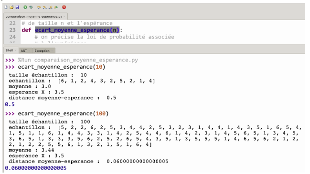Run the current script with the green play button
The width and height of the screenshot is (310, 174).
(x=25, y=7)
